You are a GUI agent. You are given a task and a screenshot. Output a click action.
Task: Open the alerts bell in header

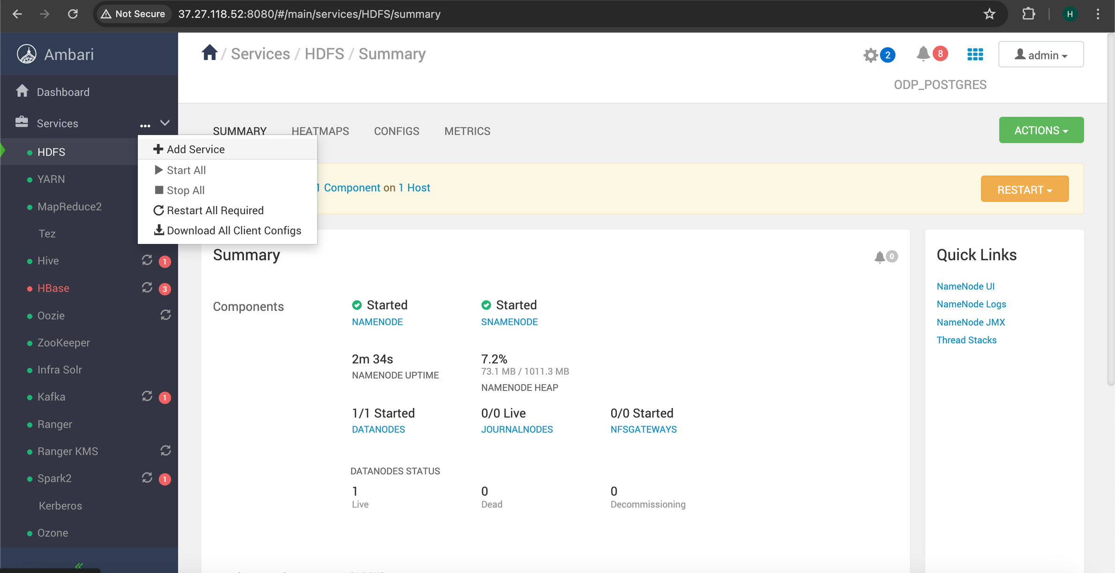[923, 54]
